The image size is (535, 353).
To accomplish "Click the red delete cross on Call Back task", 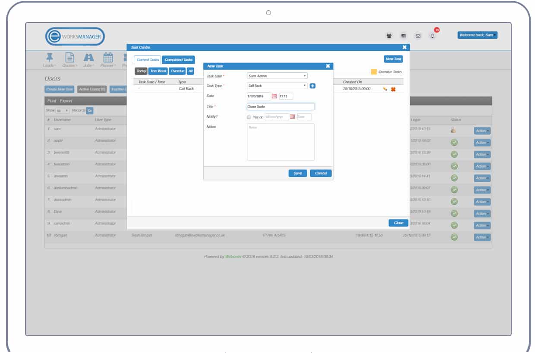I will click(393, 89).
